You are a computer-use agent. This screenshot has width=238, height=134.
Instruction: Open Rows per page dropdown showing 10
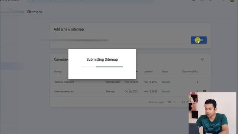click(x=171, y=102)
